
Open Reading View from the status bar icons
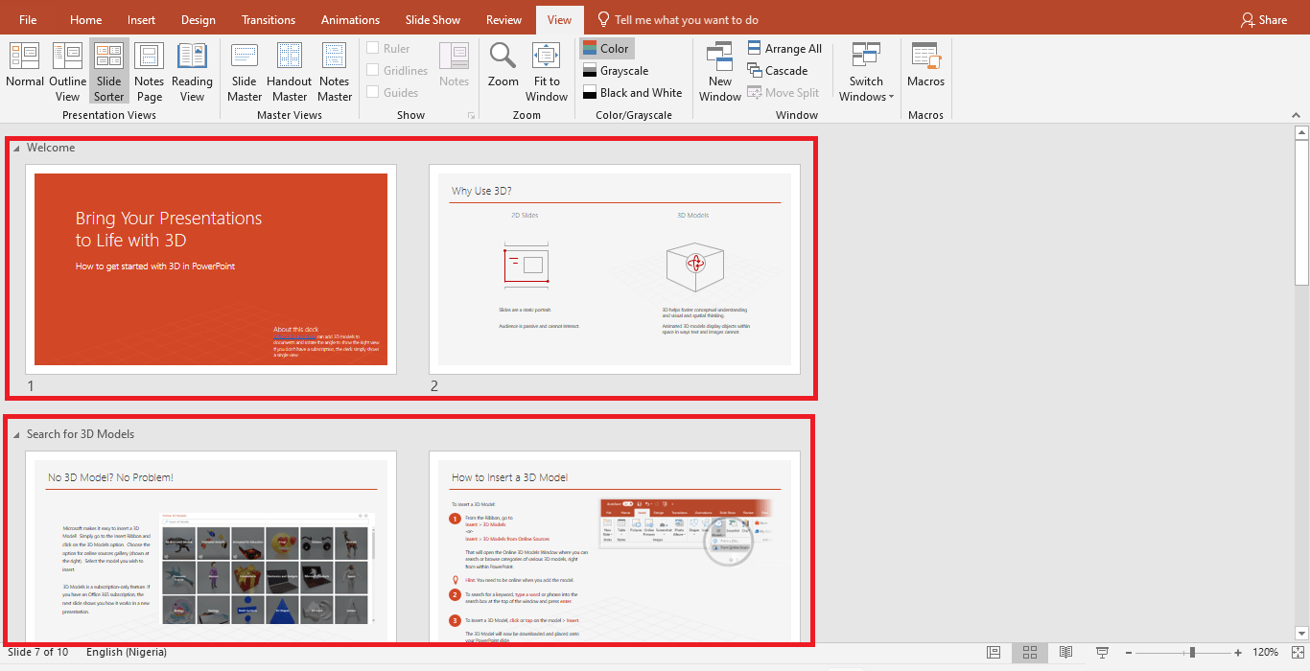1065,653
